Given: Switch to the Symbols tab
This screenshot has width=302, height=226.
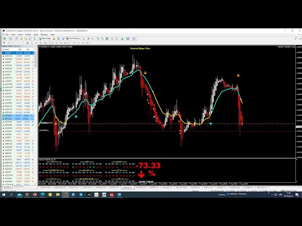Looking at the screenshot, I should 7,186.
